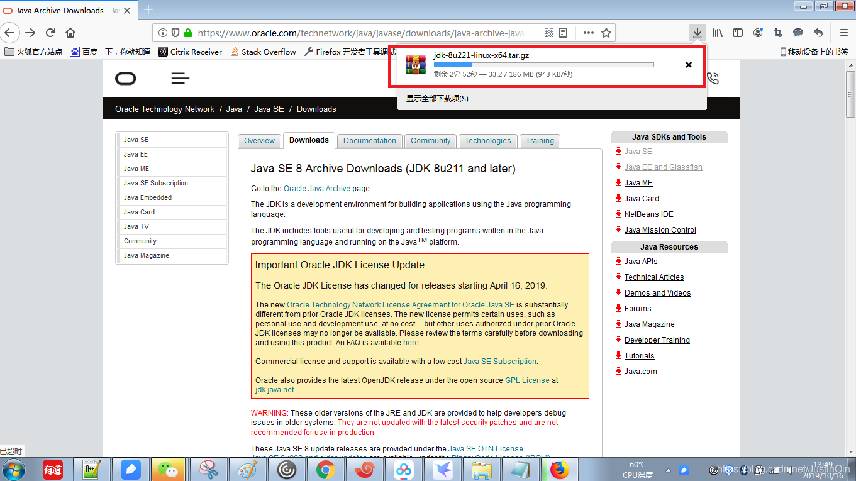
Task: Open the Firefox main menu
Action: click(x=843, y=32)
